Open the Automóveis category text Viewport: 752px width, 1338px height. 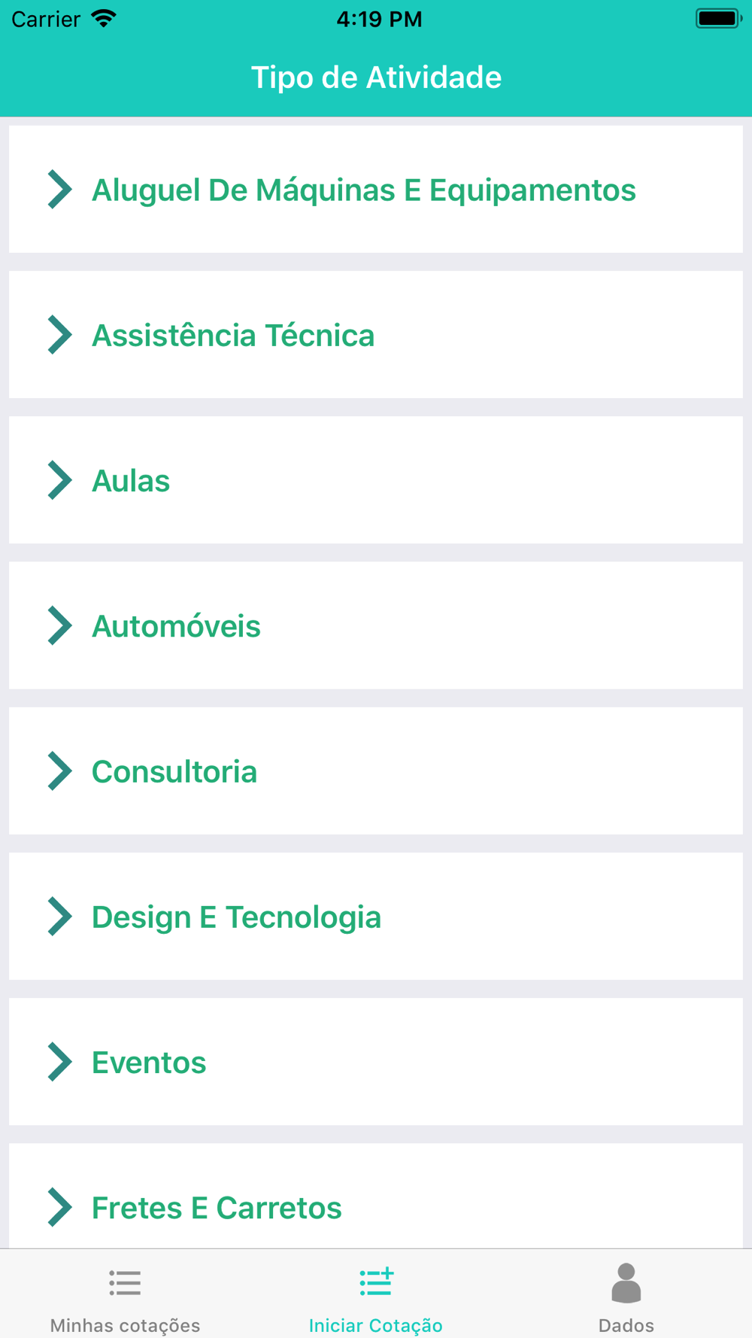176,626
